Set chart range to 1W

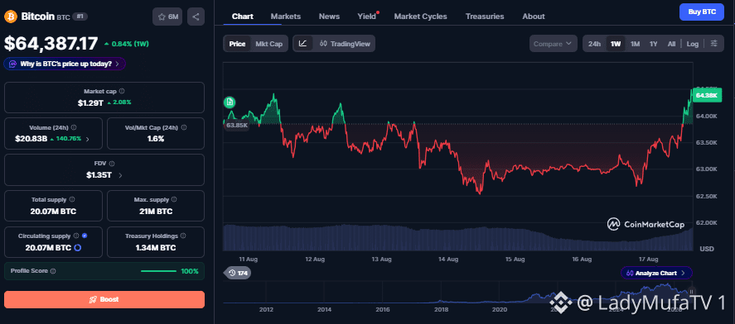616,44
